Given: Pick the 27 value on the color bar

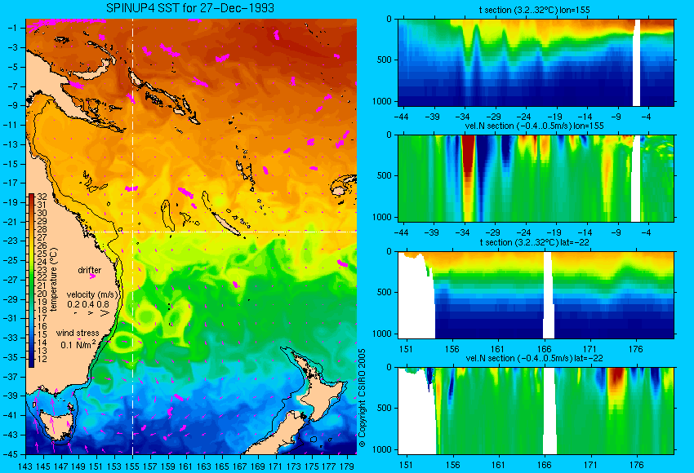Looking at the screenshot, I should tap(42, 237).
